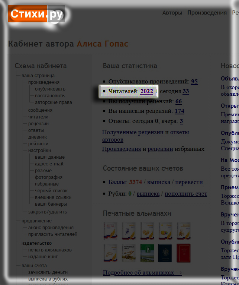The image size is (239, 285).
Task: Open «опубликовать» in the cabinet tree
Action: tap(50, 89)
